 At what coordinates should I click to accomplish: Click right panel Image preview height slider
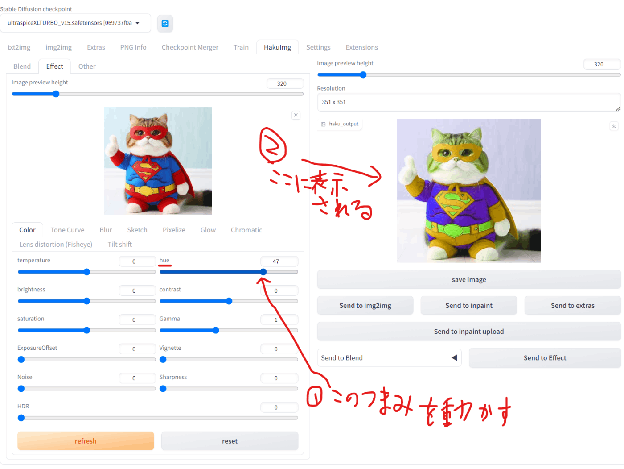[469, 75]
